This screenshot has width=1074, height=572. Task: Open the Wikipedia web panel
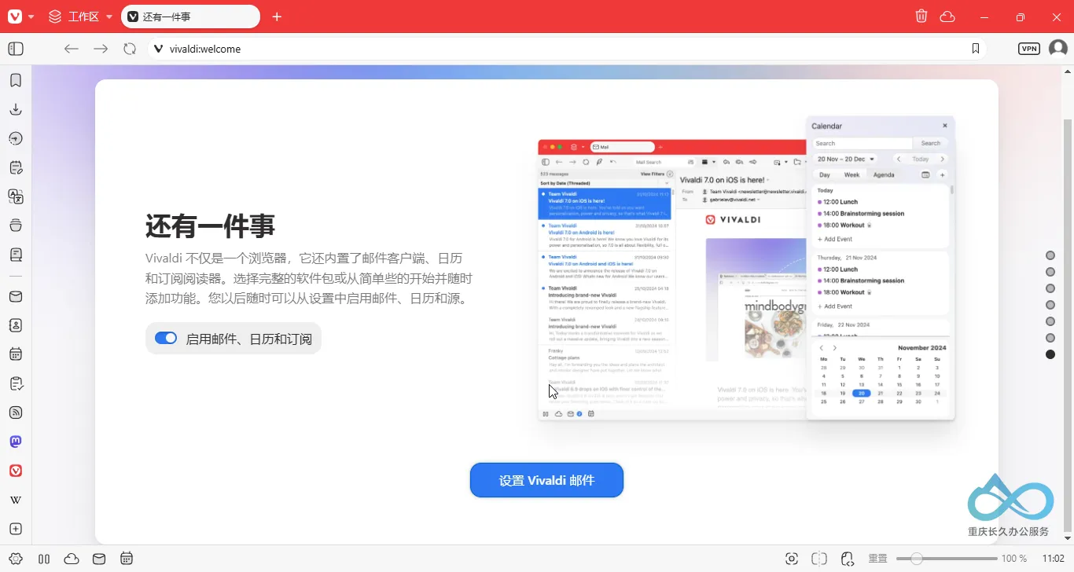[16, 500]
